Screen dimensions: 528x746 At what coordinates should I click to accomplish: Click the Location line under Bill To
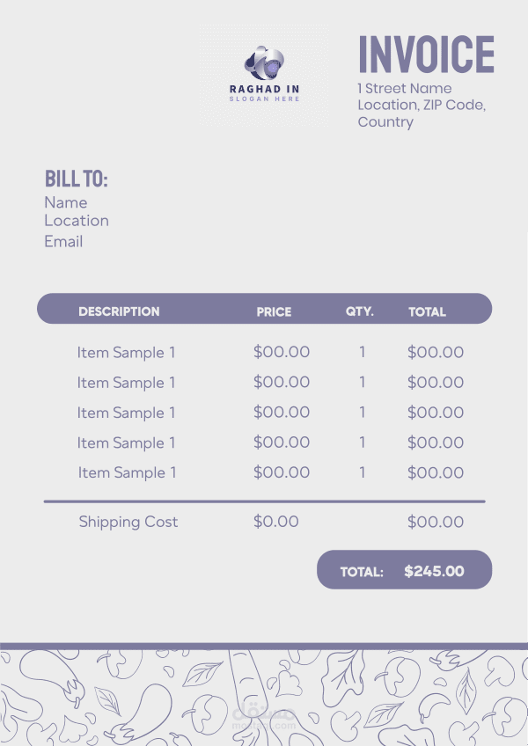(77, 221)
